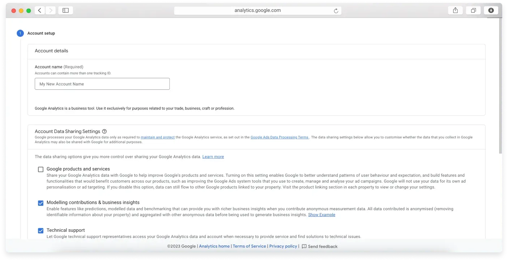Open the downloads icon in toolbar

tap(491, 10)
